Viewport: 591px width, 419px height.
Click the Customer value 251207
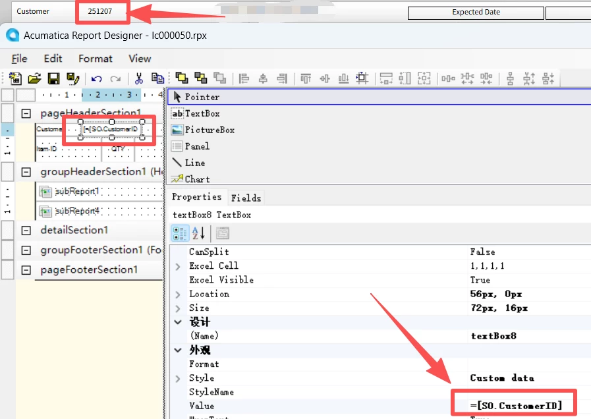100,11
